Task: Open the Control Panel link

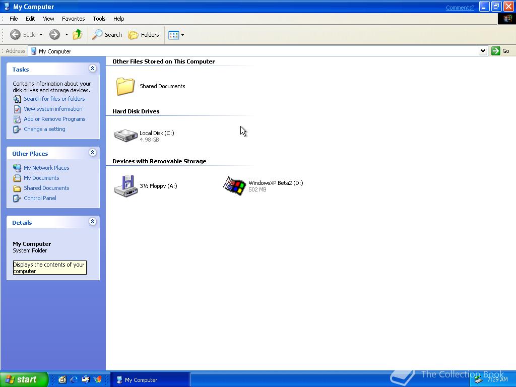Action: [x=40, y=198]
